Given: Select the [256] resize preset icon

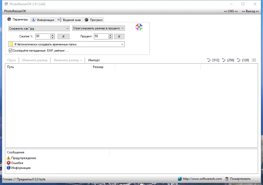Looking at the screenshot, I should (x=228, y=60).
